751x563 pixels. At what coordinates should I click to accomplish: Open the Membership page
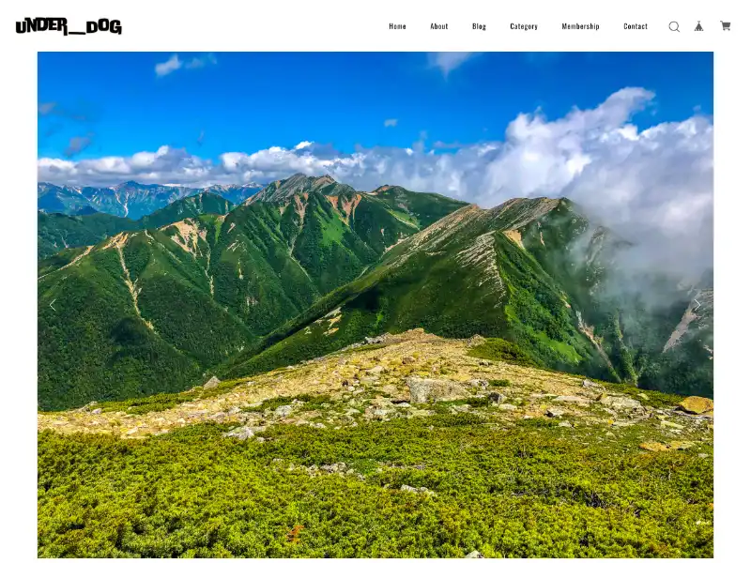pyautogui.click(x=580, y=26)
